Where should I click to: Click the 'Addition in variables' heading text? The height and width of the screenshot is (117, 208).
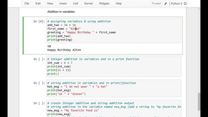[x=61, y=12]
